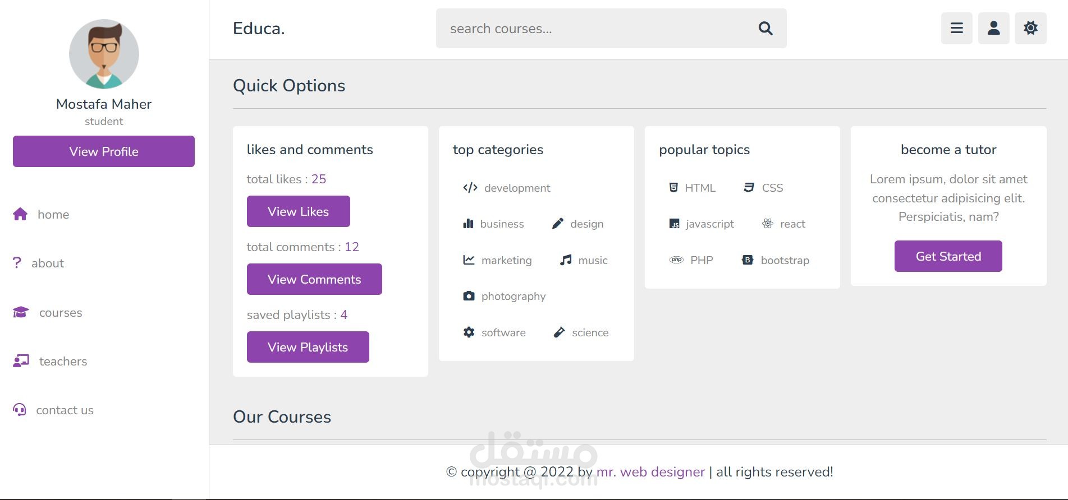Viewport: 1068px width, 500px height.
Task: Select the business category label
Action: point(502,224)
